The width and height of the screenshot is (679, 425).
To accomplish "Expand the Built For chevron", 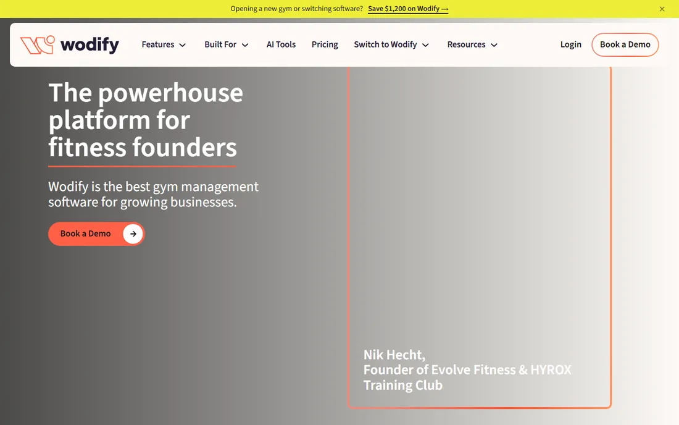I will click(x=245, y=45).
